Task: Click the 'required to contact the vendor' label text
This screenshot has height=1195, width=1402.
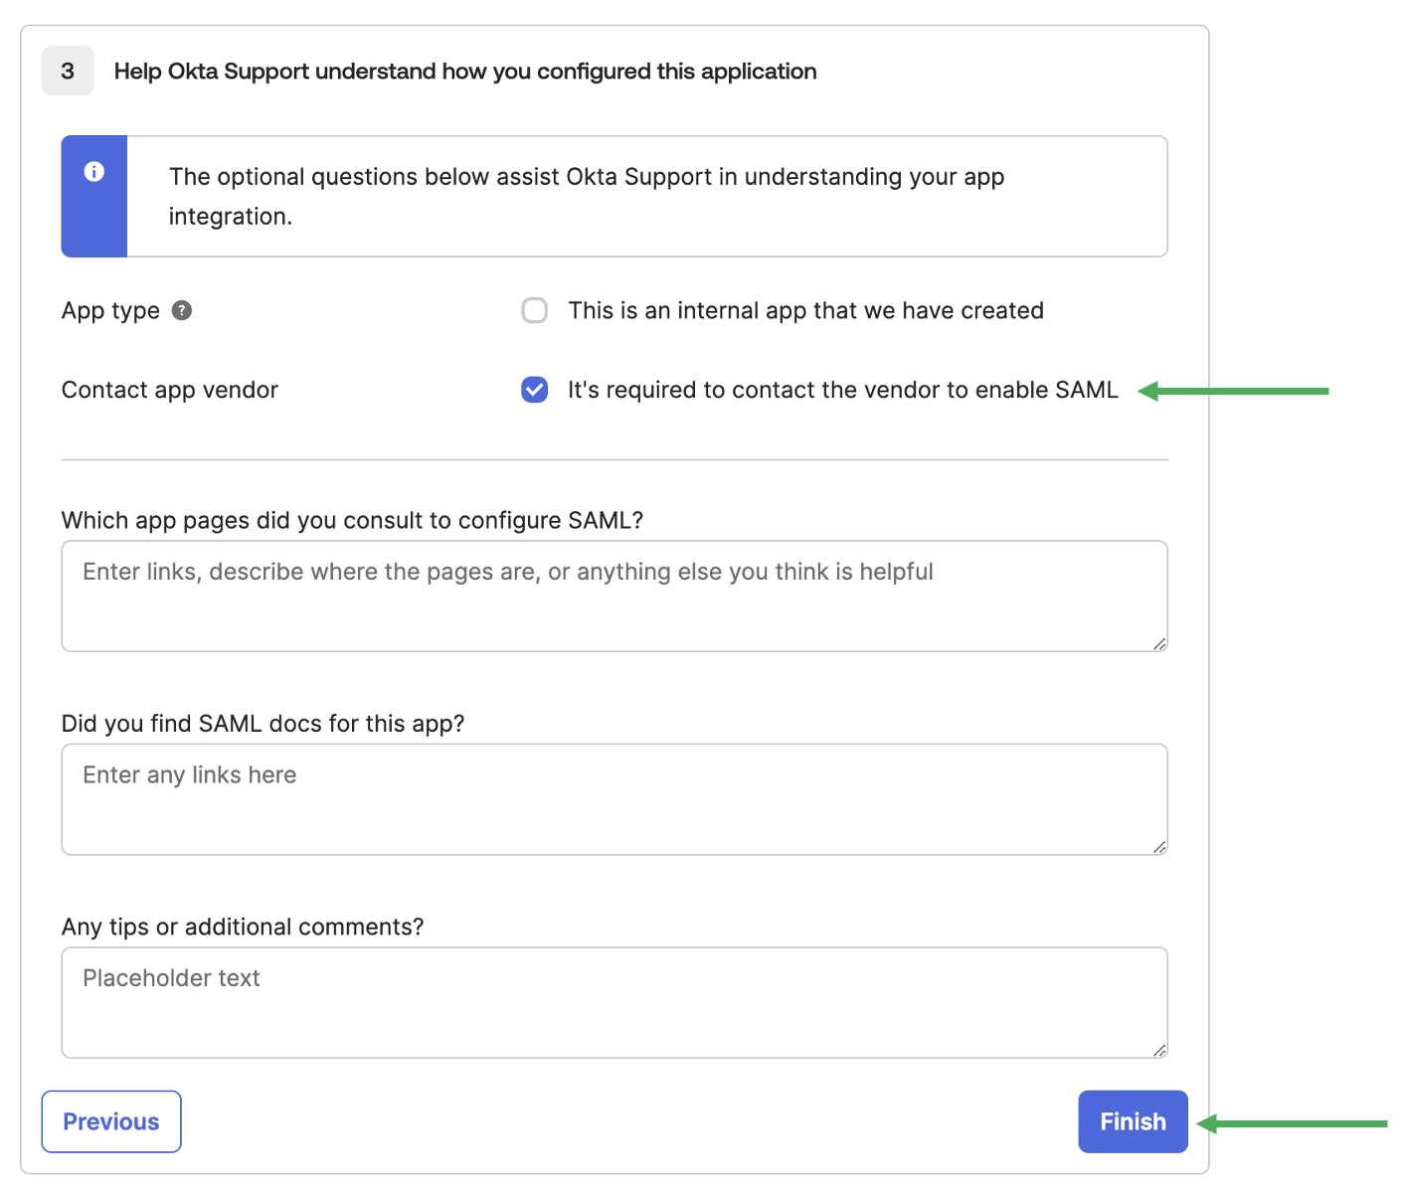Action: [x=842, y=390]
